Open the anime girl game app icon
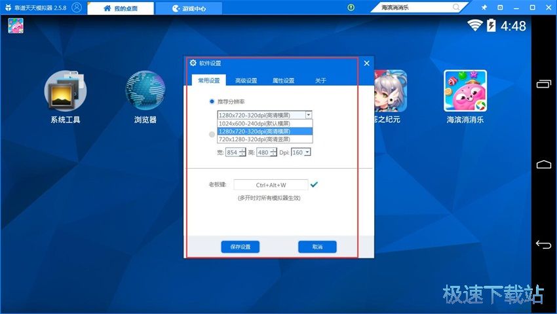The image size is (557, 314). coord(391,91)
